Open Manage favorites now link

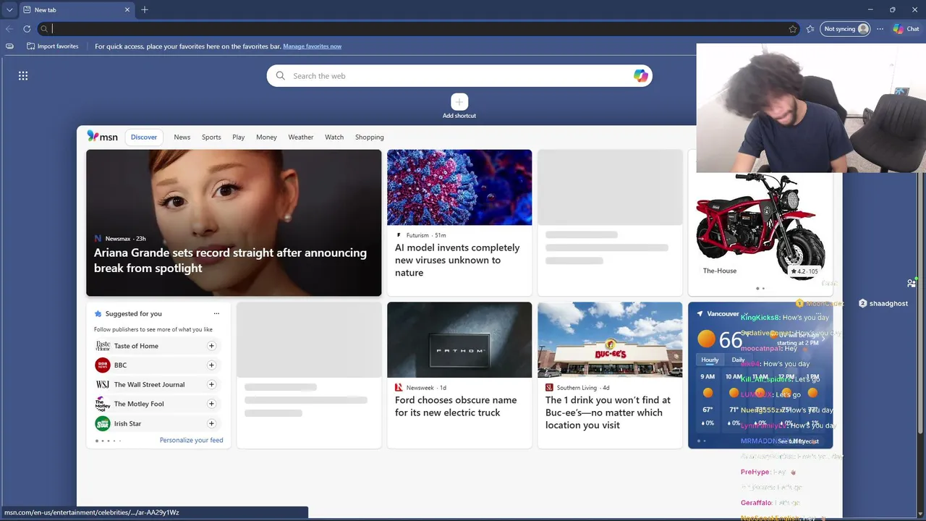312,46
